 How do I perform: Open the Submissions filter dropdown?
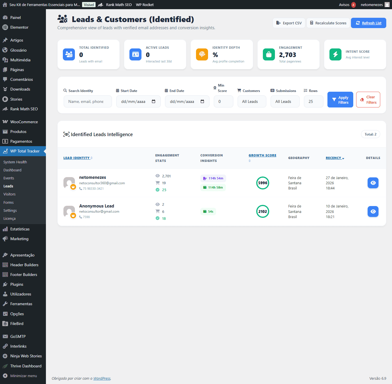tap(285, 101)
